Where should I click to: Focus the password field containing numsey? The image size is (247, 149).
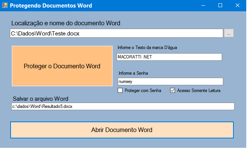click(170, 81)
